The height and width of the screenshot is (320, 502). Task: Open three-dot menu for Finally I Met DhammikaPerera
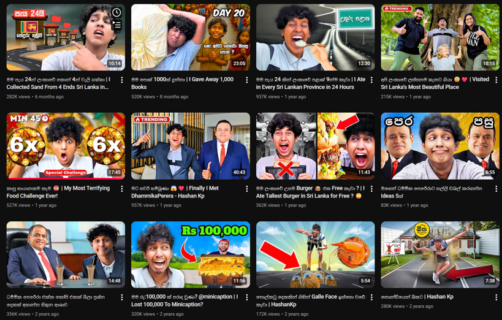(x=246, y=189)
